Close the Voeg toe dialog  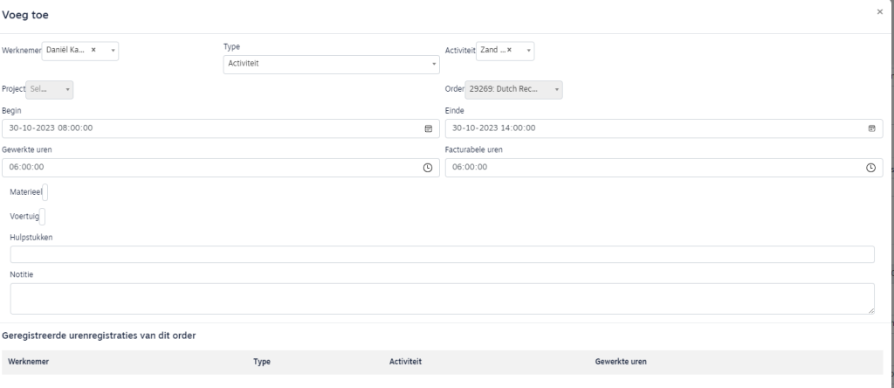(879, 11)
